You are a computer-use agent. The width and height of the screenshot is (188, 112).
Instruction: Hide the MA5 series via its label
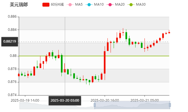pyautogui.click(x=79, y=4)
